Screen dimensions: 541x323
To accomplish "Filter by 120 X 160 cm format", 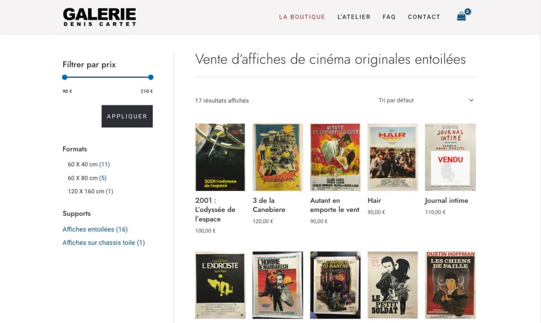I will pos(90,191).
